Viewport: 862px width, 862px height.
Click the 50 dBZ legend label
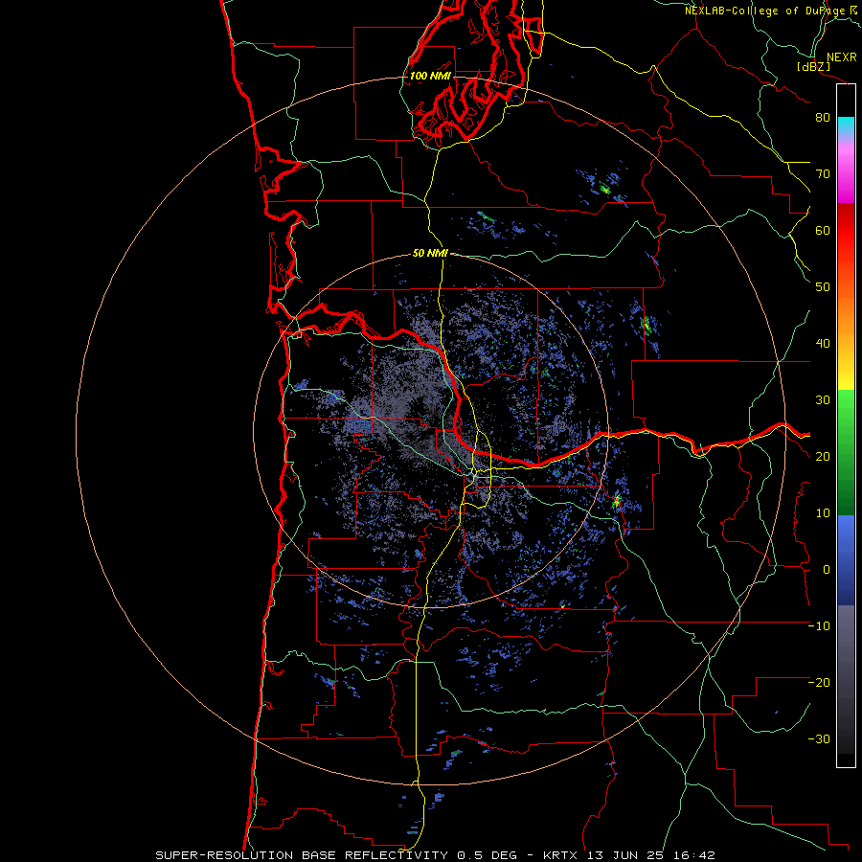coord(823,287)
